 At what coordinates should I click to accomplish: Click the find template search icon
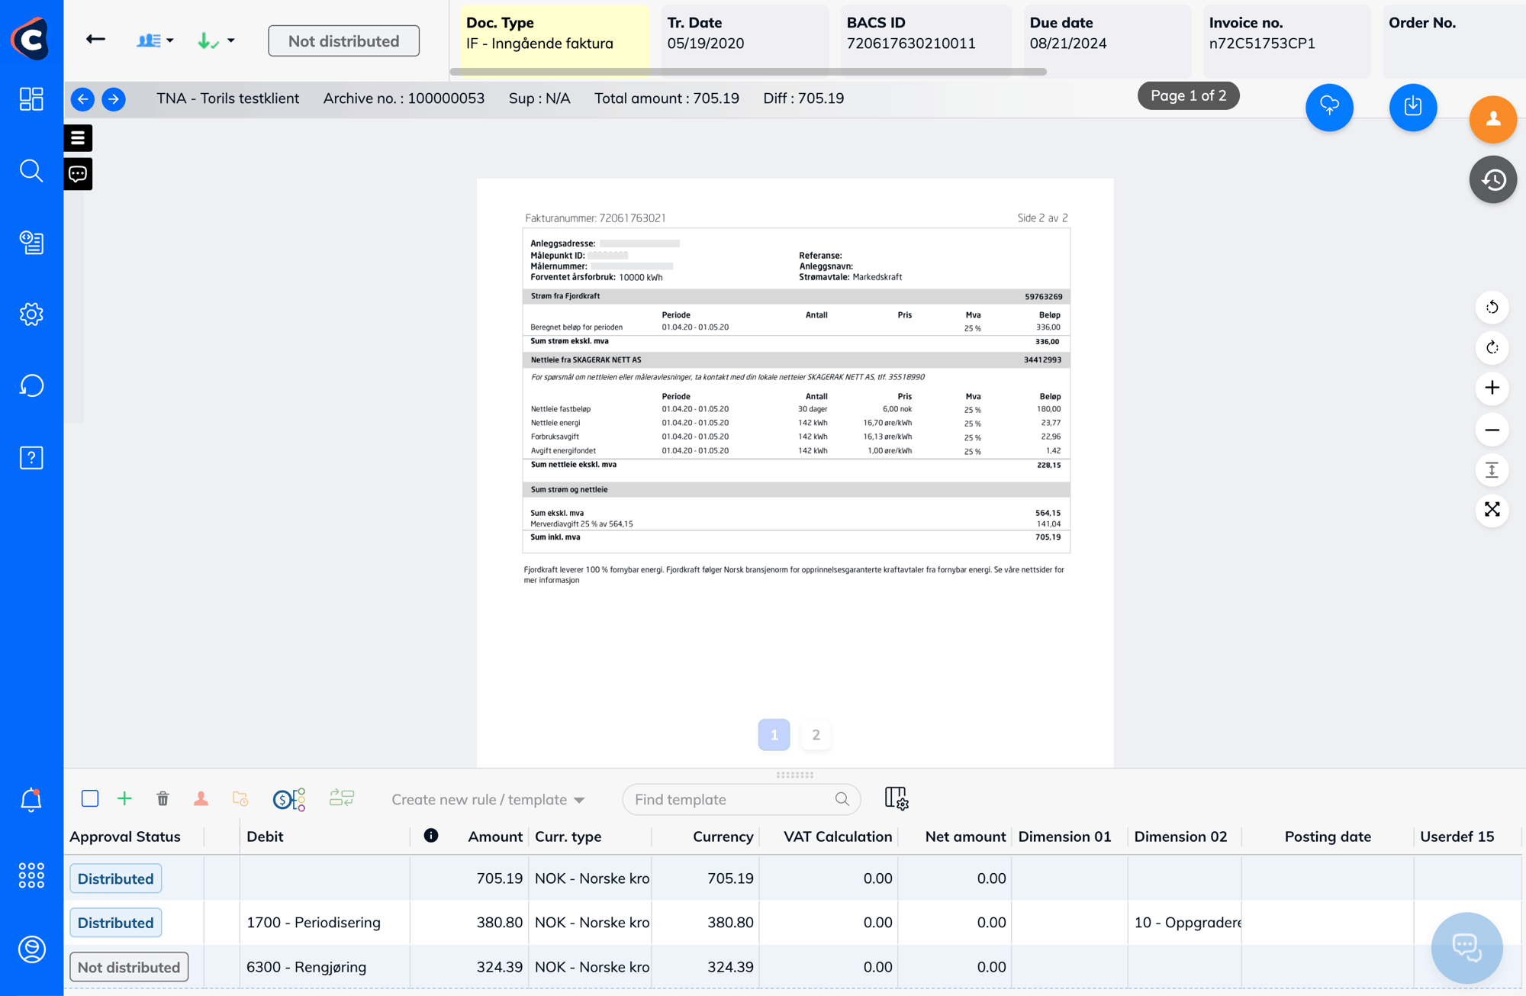(x=842, y=799)
